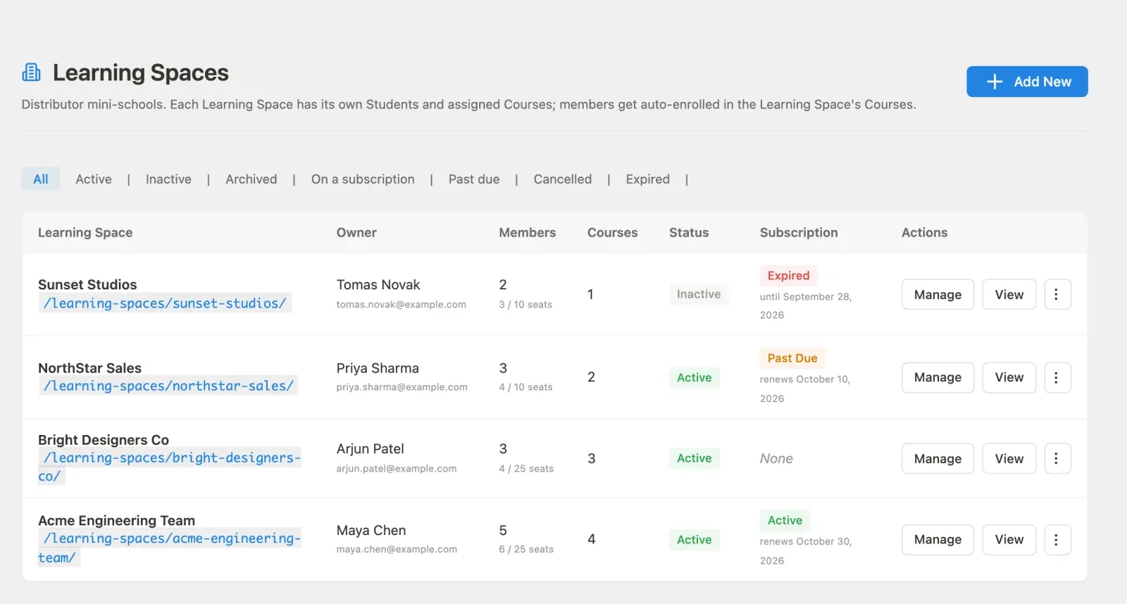View the Acme Engineering Team space
The image size is (1127, 604).
pyautogui.click(x=1009, y=540)
